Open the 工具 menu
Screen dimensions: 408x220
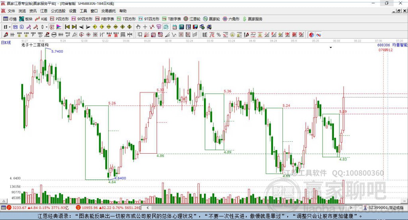coord(83,11)
